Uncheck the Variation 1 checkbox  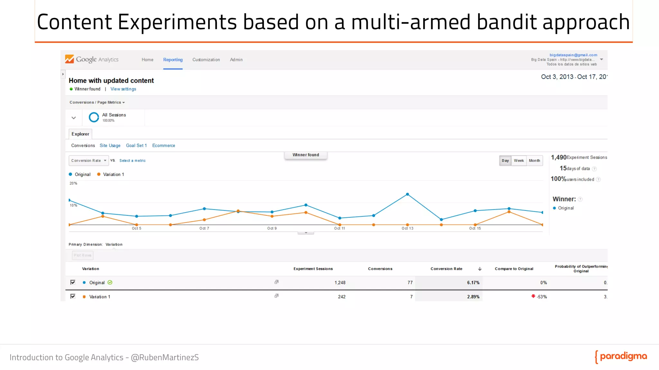click(73, 296)
